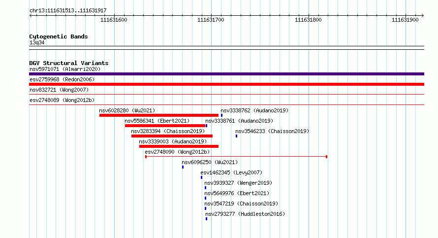This screenshot has width=438, height=238.
Task: Select the blue marker under nsv3546233 label
Action: click(x=236, y=136)
